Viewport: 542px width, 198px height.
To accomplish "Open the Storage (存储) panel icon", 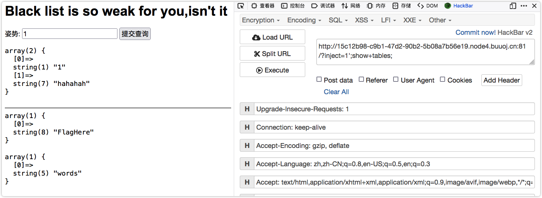I will pos(395,6).
